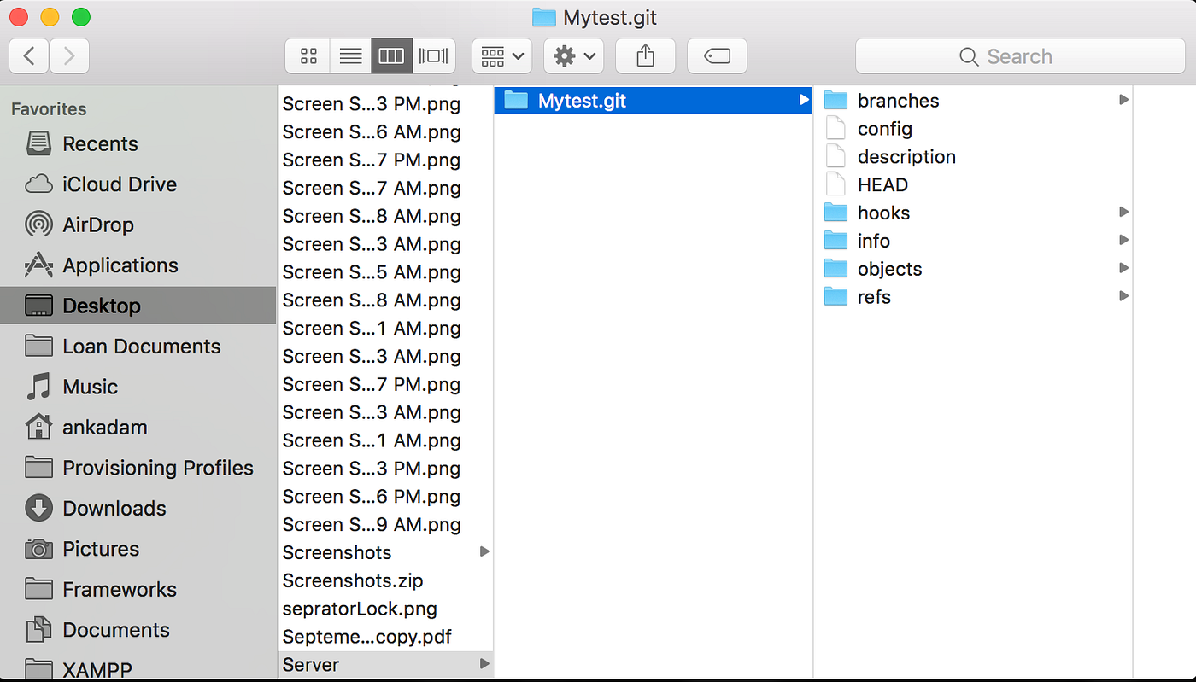This screenshot has width=1196, height=682.
Task: Expand the branches folder
Action: [x=1123, y=99]
